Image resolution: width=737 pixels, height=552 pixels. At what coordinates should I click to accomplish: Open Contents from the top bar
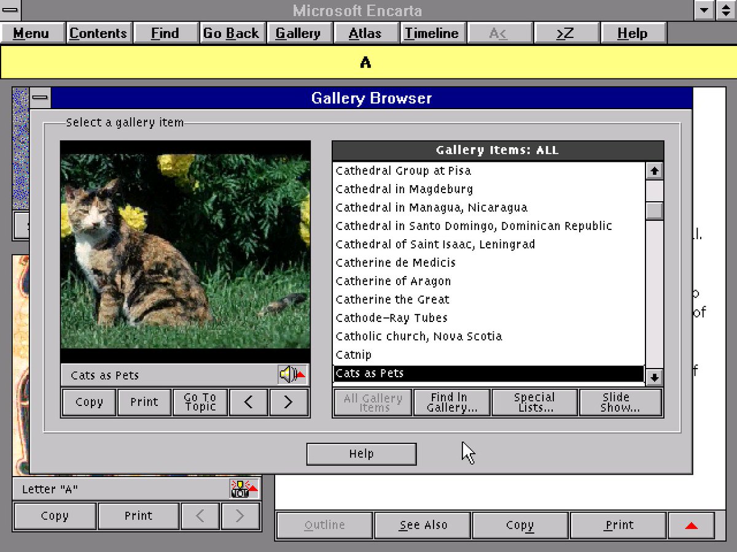point(98,33)
